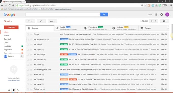
Task: Click the Gmail search input field
Action: coord(62,14)
